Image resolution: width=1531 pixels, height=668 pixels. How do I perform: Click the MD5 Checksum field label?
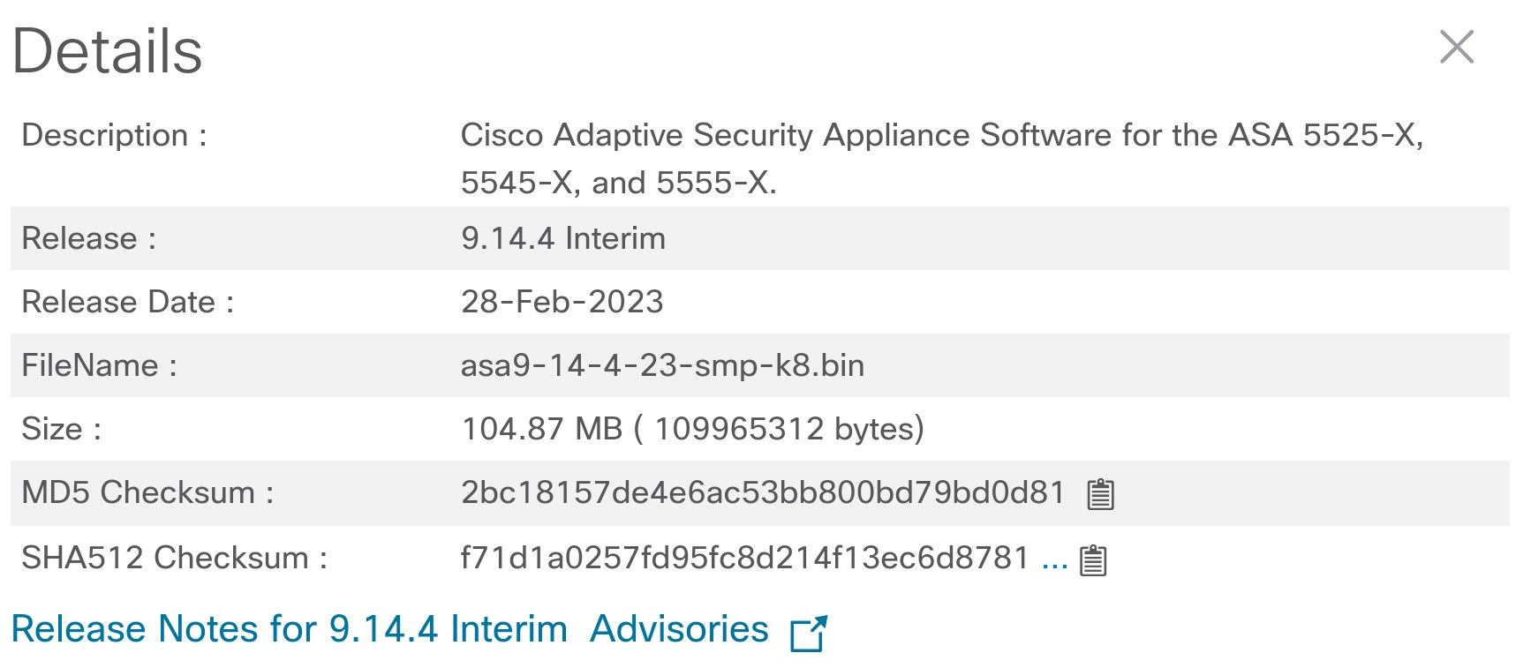(147, 492)
